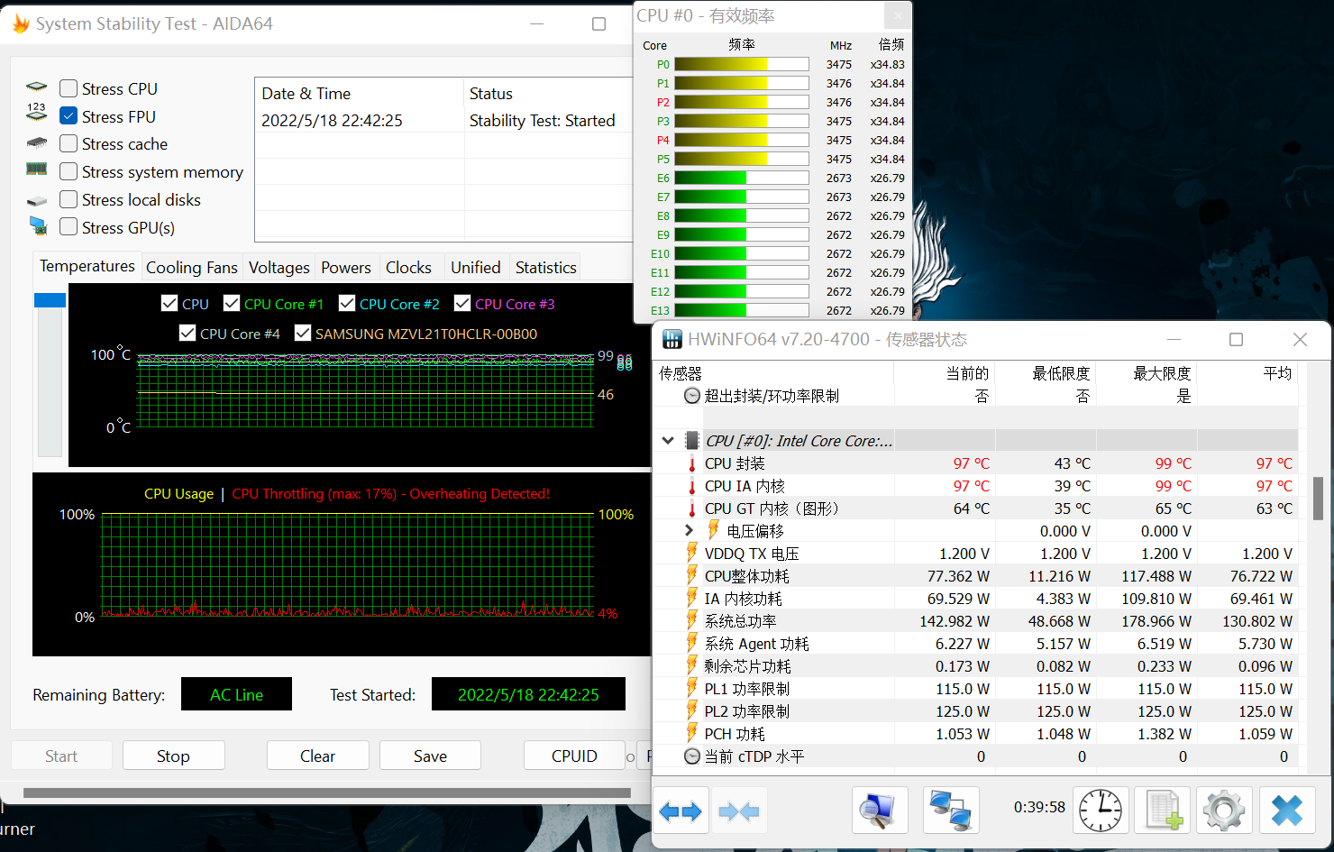1334x852 pixels.
Task: Click the VDDQ TX 电压 sensor row
Action: coord(978,554)
